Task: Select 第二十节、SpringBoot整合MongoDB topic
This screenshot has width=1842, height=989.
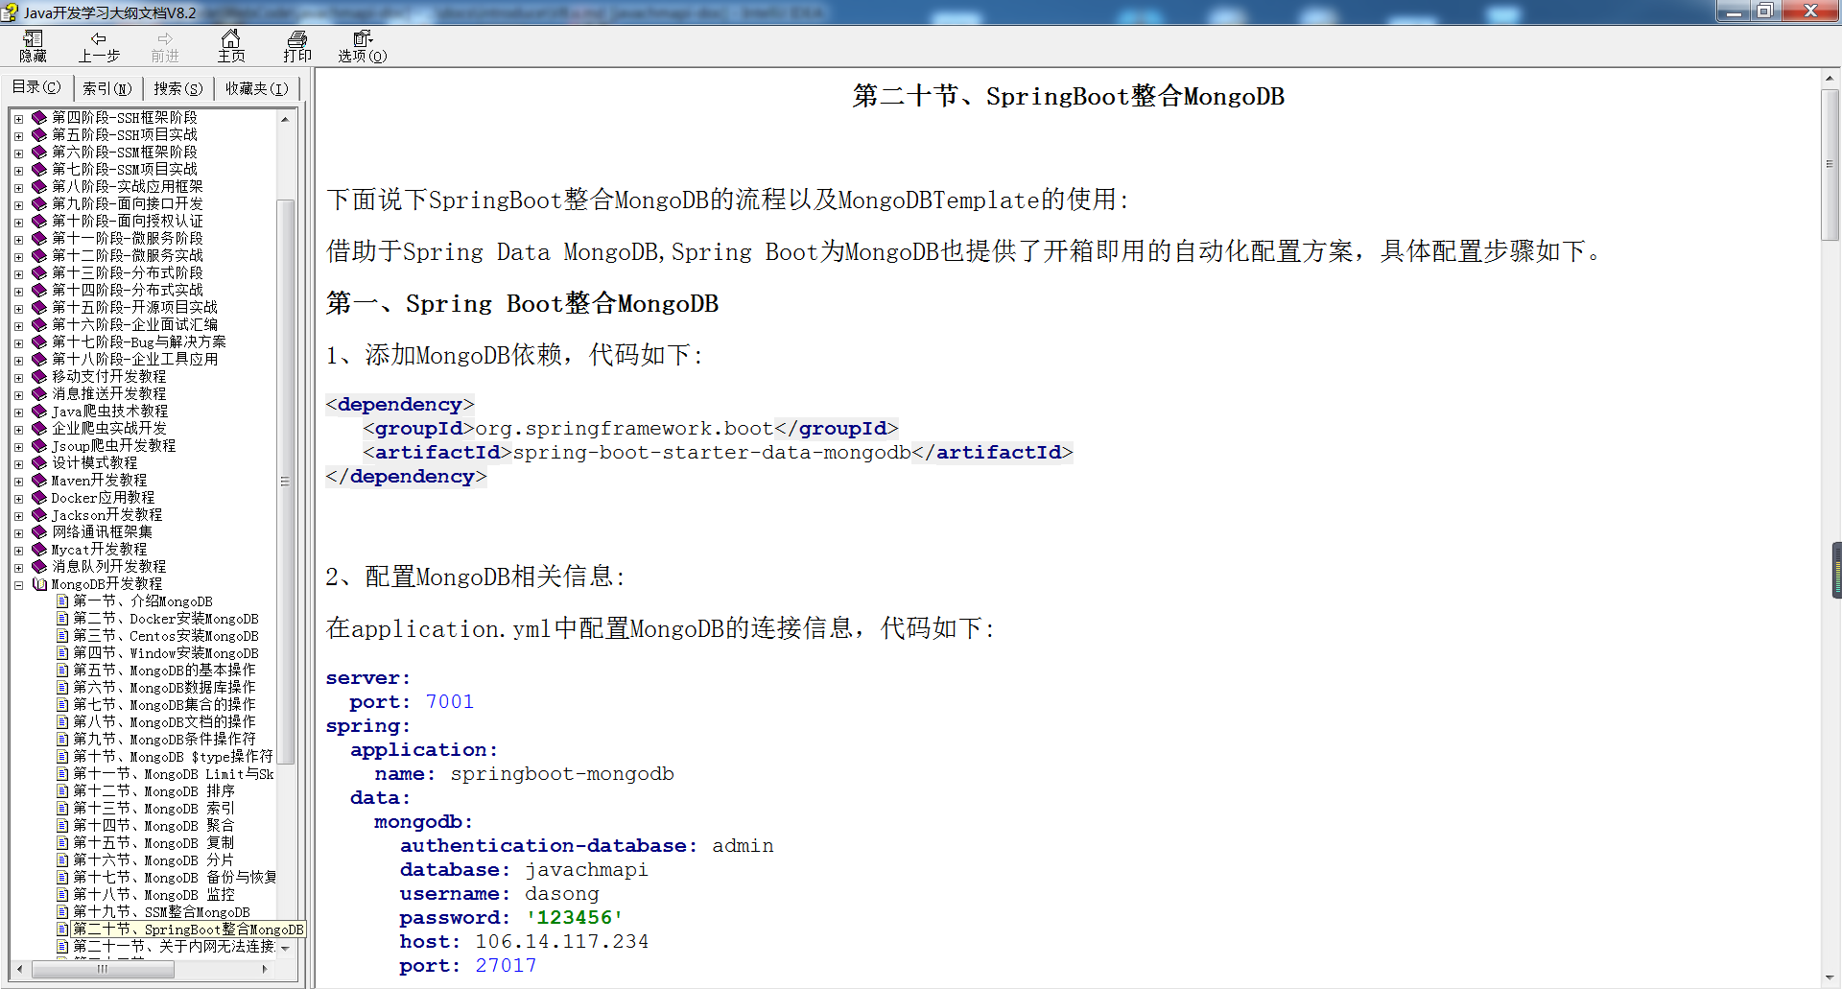Action: point(189,930)
